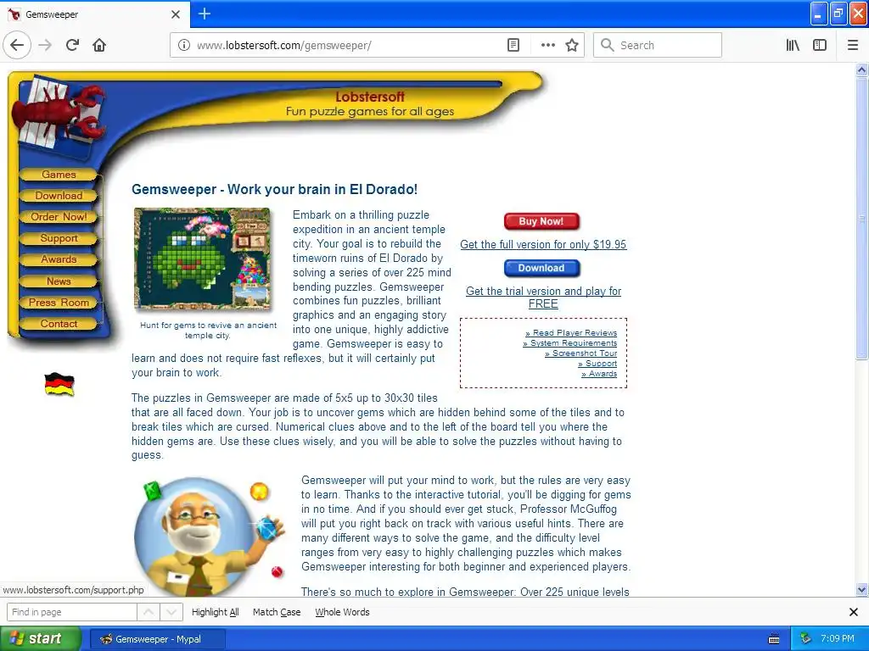This screenshot has height=651, width=869.
Task: Open page actions three-dot menu
Action: click(547, 45)
